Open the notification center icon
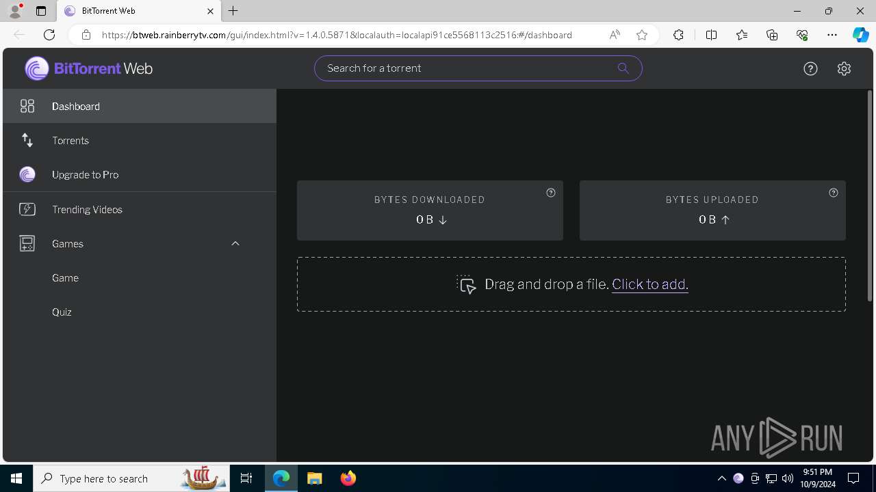Screen dimensions: 876x492 click(853, 478)
